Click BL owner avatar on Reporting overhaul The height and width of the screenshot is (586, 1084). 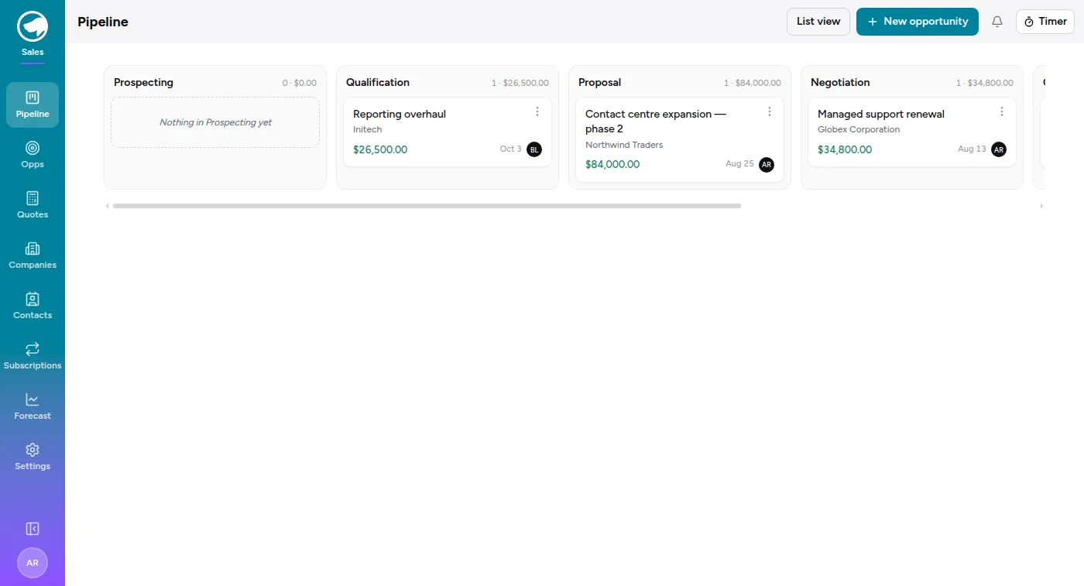(534, 149)
